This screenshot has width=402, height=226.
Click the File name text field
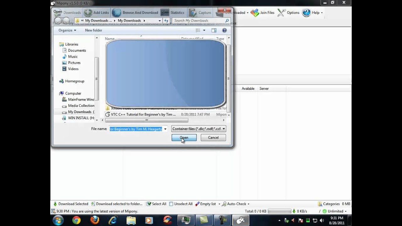pos(136,129)
